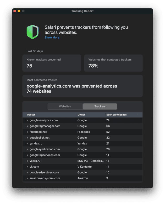Click the Known trackers prevented card
Screen dimensions: 165x204
pyautogui.click(x=52, y=63)
